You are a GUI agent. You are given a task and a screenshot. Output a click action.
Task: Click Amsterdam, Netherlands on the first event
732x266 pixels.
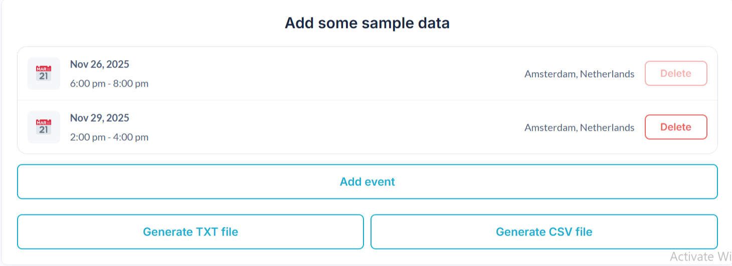(579, 74)
